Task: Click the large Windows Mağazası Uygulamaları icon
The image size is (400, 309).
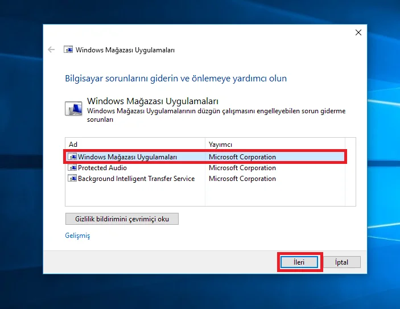Action: tap(74, 109)
